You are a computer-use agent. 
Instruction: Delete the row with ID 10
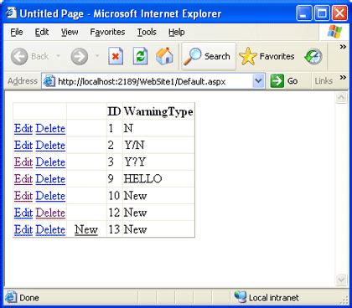pos(50,196)
